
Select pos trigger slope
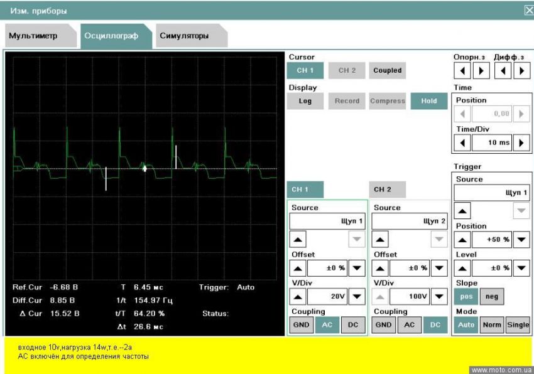(466, 296)
